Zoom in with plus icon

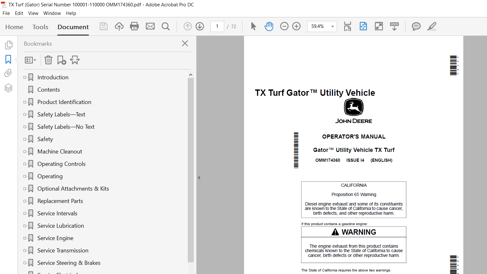(x=296, y=26)
